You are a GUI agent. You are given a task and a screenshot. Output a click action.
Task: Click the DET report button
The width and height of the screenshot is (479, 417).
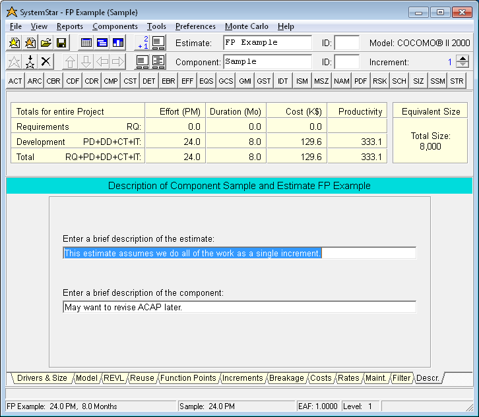click(149, 81)
